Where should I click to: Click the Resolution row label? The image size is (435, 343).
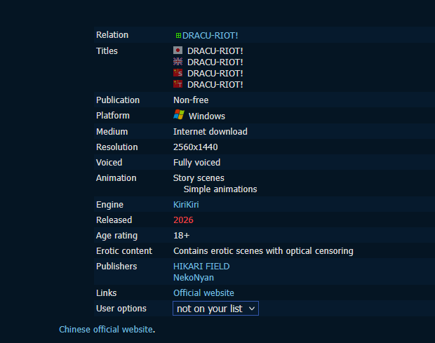pyautogui.click(x=117, y=147)
